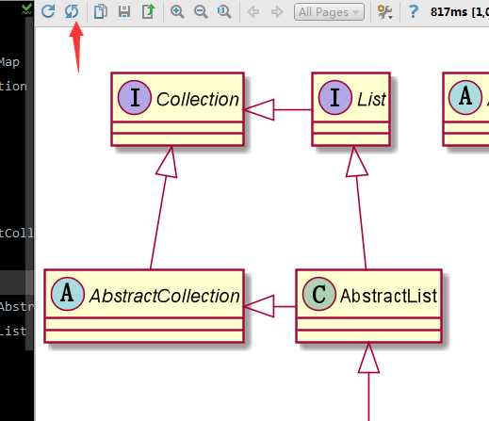Toggle automatic refresh with double-arrow icon
Screen dimensions: 489x421
(x=72, y=11)
